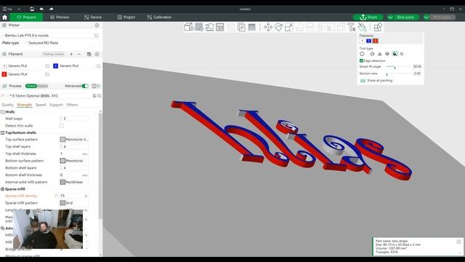Screen dimensions: 465x262
Task: Remove a filament with minus icon
Action: point(78,54)
